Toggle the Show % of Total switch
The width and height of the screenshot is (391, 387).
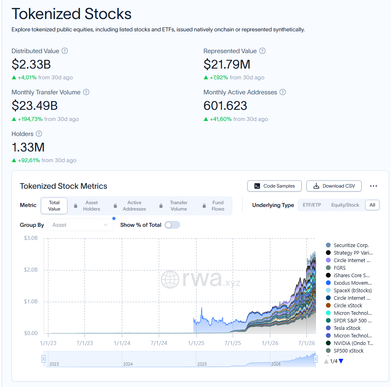click(172, 225)
